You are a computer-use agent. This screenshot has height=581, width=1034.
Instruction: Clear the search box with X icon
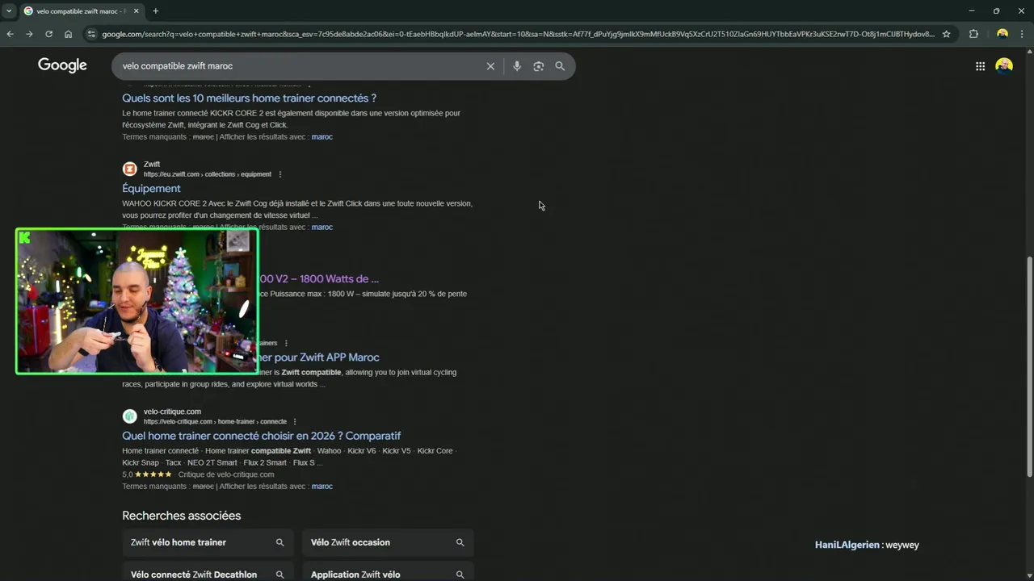(490, 66)
